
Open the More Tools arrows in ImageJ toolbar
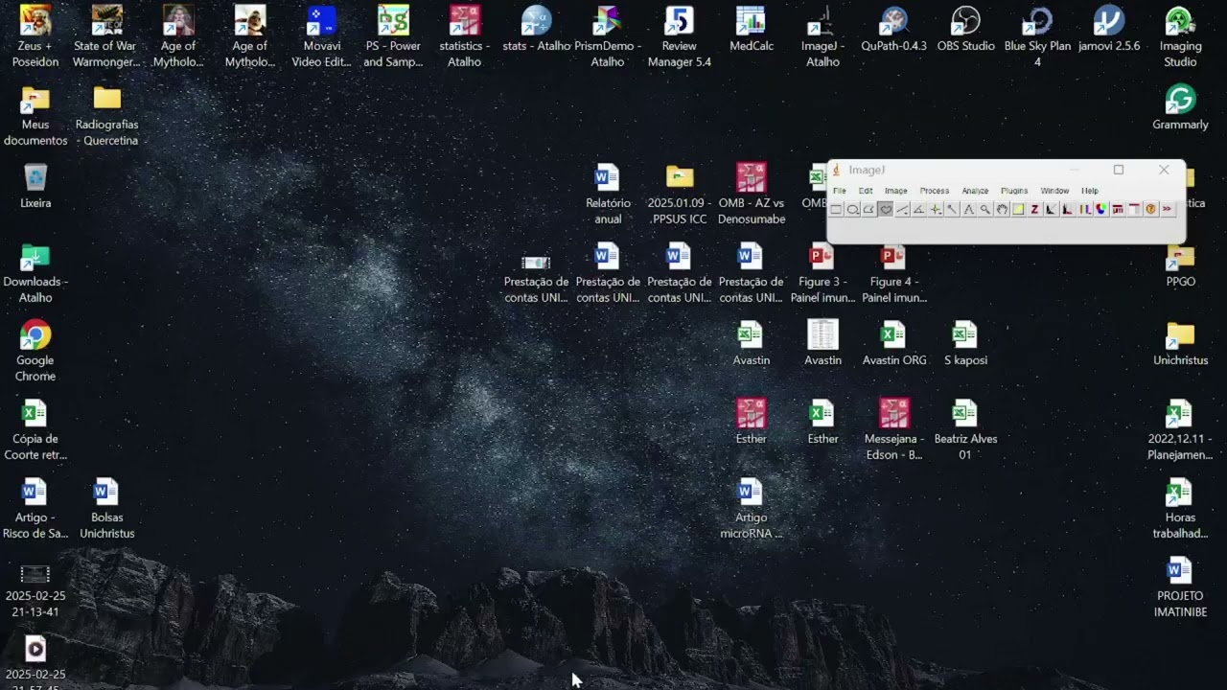1168,209
